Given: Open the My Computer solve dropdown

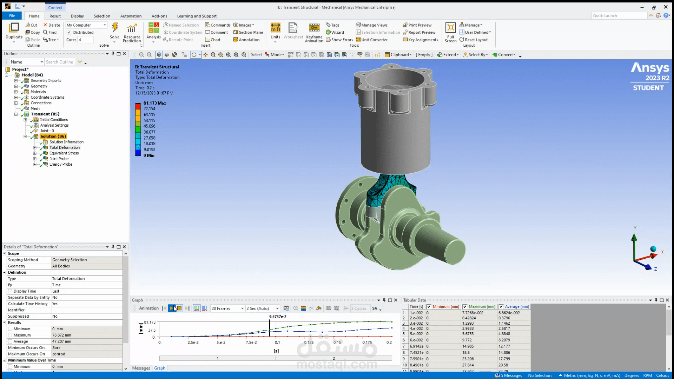Looking at the screenshot, I should tap(86, 25).
